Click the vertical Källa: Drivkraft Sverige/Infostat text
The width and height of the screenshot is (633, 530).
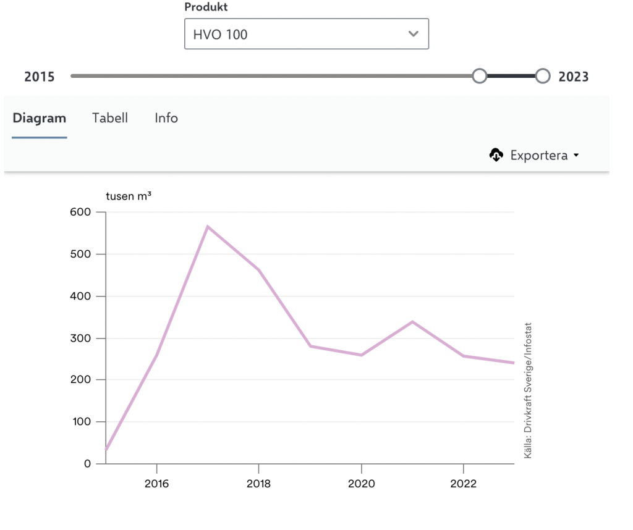tap(528, 390)
